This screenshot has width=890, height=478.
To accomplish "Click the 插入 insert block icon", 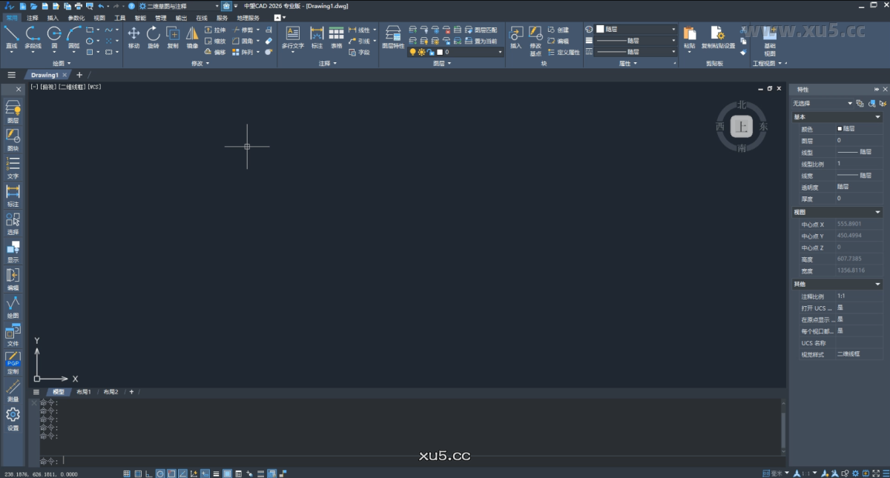I will pyautogui.click(x=515, y=36).
